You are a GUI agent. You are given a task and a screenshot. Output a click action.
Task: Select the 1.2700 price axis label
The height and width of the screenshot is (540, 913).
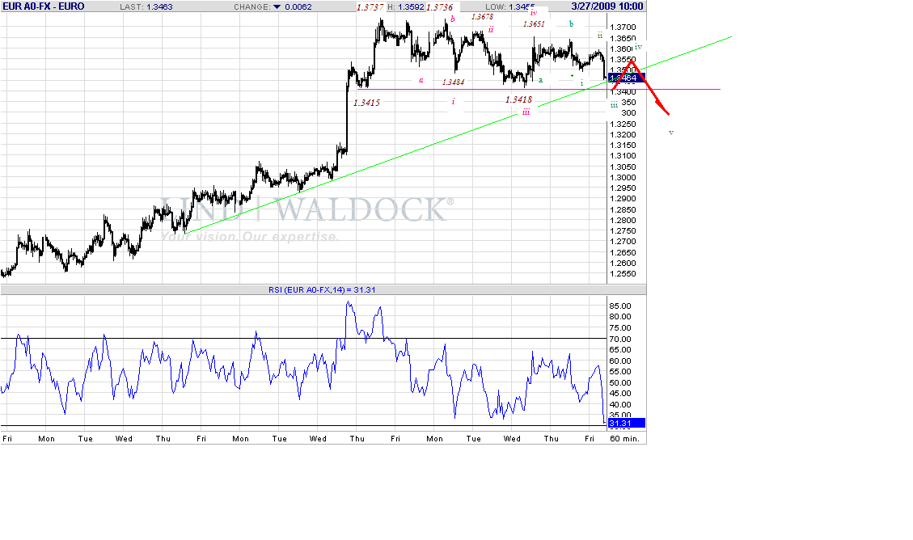coord(623,242)
